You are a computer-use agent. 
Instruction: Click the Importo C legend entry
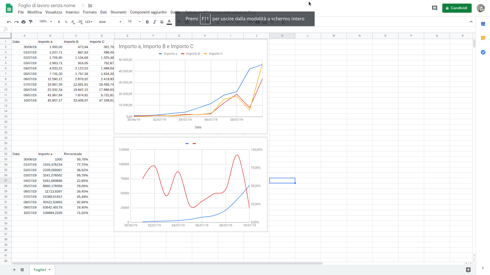(x=213, y=54)
